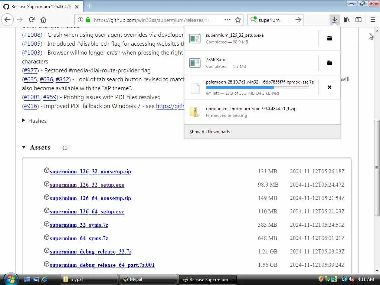Screen dimensions: 380x285
Task: Download supermium_debug_release_32.7z
Action: 91,252
